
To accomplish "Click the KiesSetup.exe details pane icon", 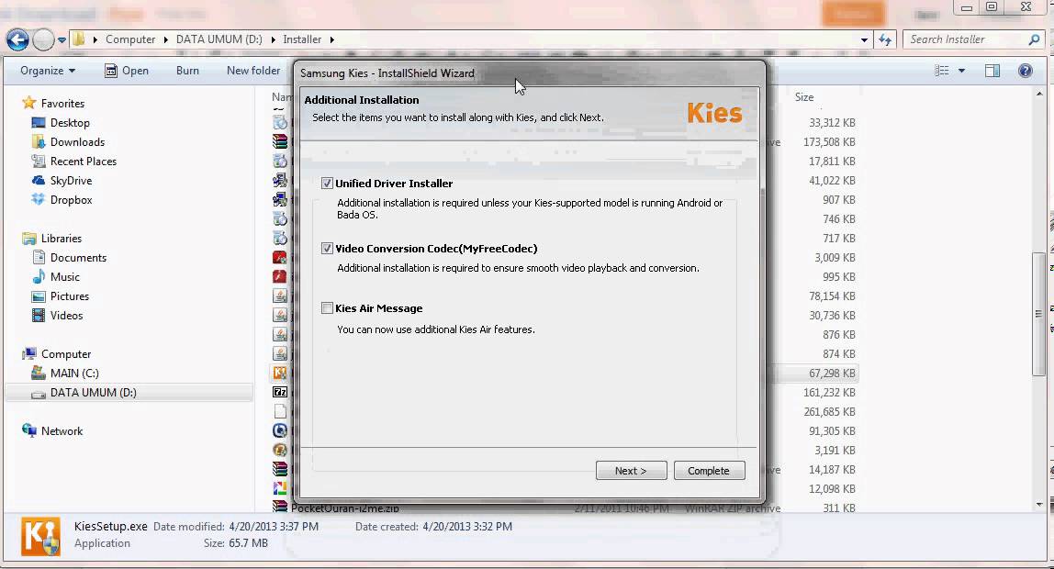I will (40, 536).
